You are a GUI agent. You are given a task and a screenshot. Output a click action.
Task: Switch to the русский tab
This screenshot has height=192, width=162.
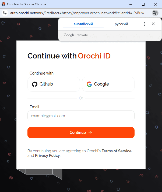tap(121, 24)
